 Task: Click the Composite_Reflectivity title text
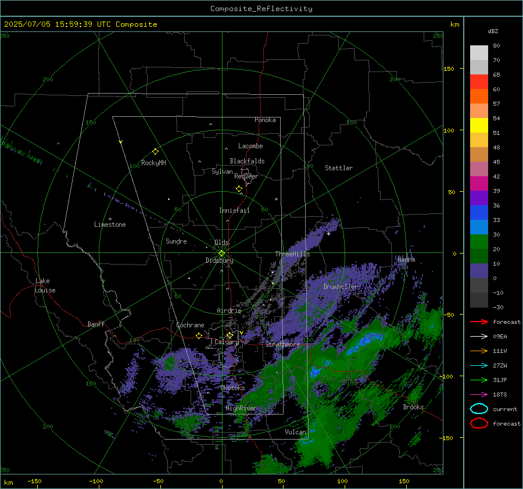tap(261, 9)
